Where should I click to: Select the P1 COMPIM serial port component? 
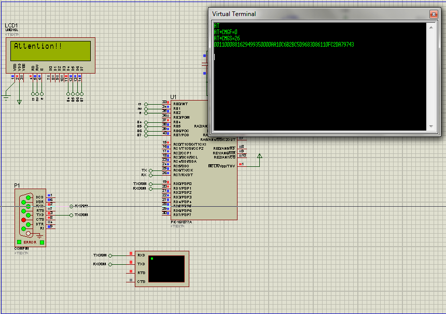pos(30,217)
